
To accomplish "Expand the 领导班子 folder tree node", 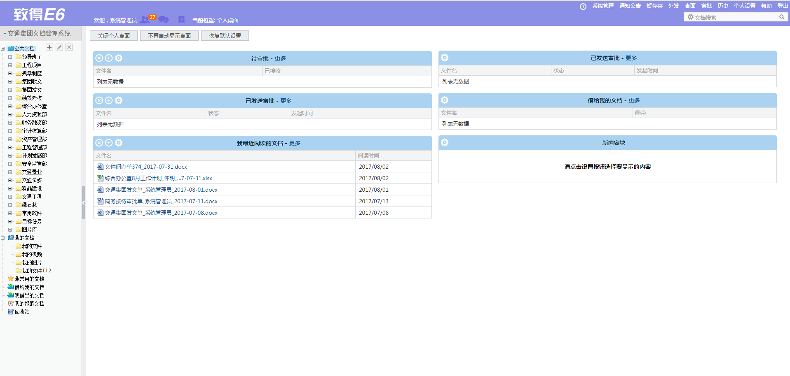I will pos(10,57).
